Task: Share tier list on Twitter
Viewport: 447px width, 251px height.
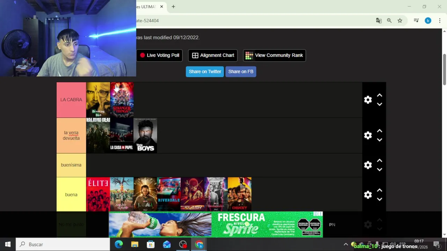Action: click(205, 71)
